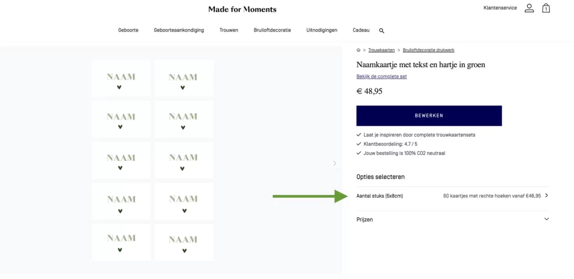Open Aantal stuks options chevron

coord(547,196)
